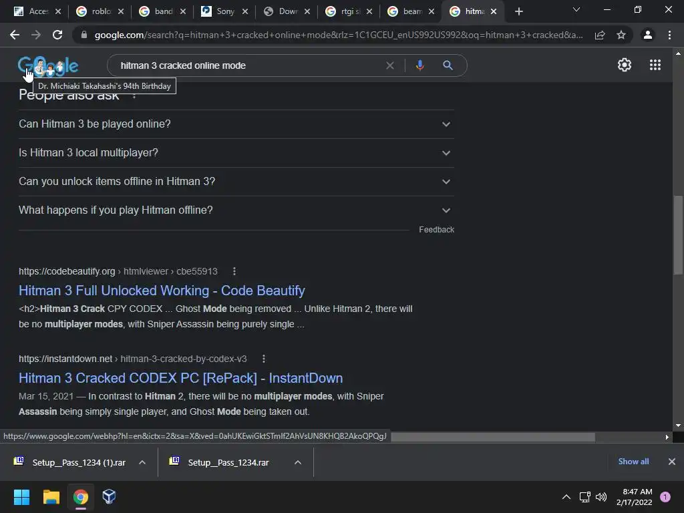
Task: View site information via the lock icon
Action: tap(84, 35)
